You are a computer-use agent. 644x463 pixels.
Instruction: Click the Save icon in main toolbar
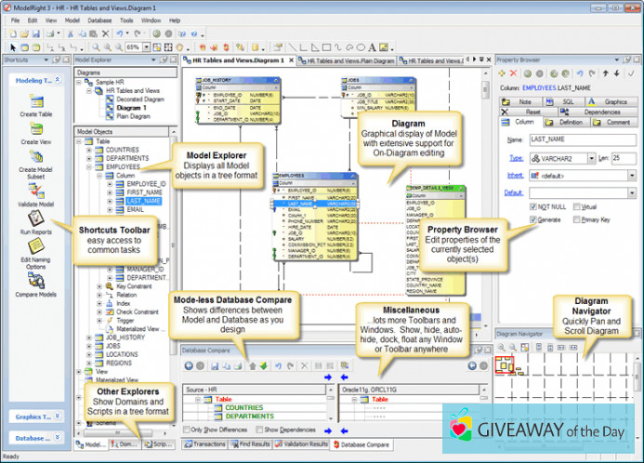[35, 33]
